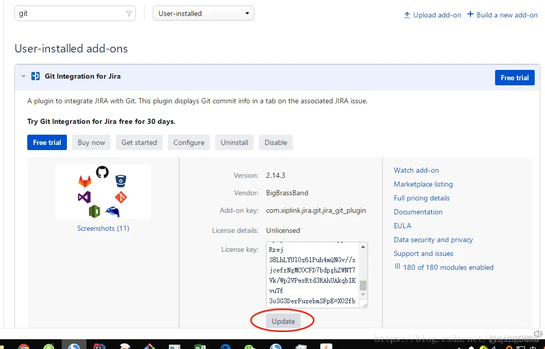Click the Update license button
545x349 pixels.
[283, 321]
